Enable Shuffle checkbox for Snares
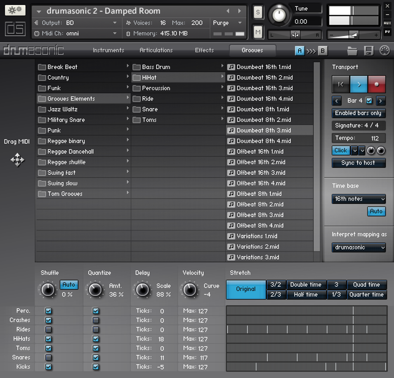 pyautogui.click(x=48, y=357)
